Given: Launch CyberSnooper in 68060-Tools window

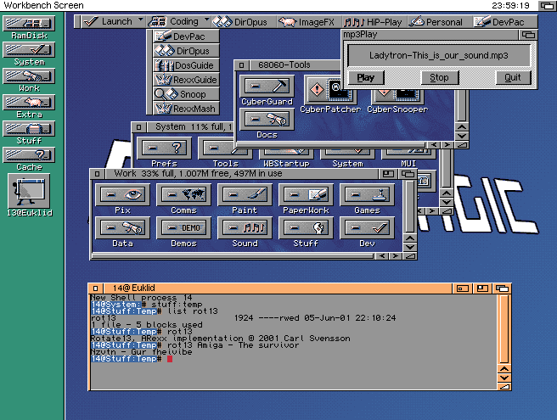Looking at the screenshot, I should pos(397,97).
